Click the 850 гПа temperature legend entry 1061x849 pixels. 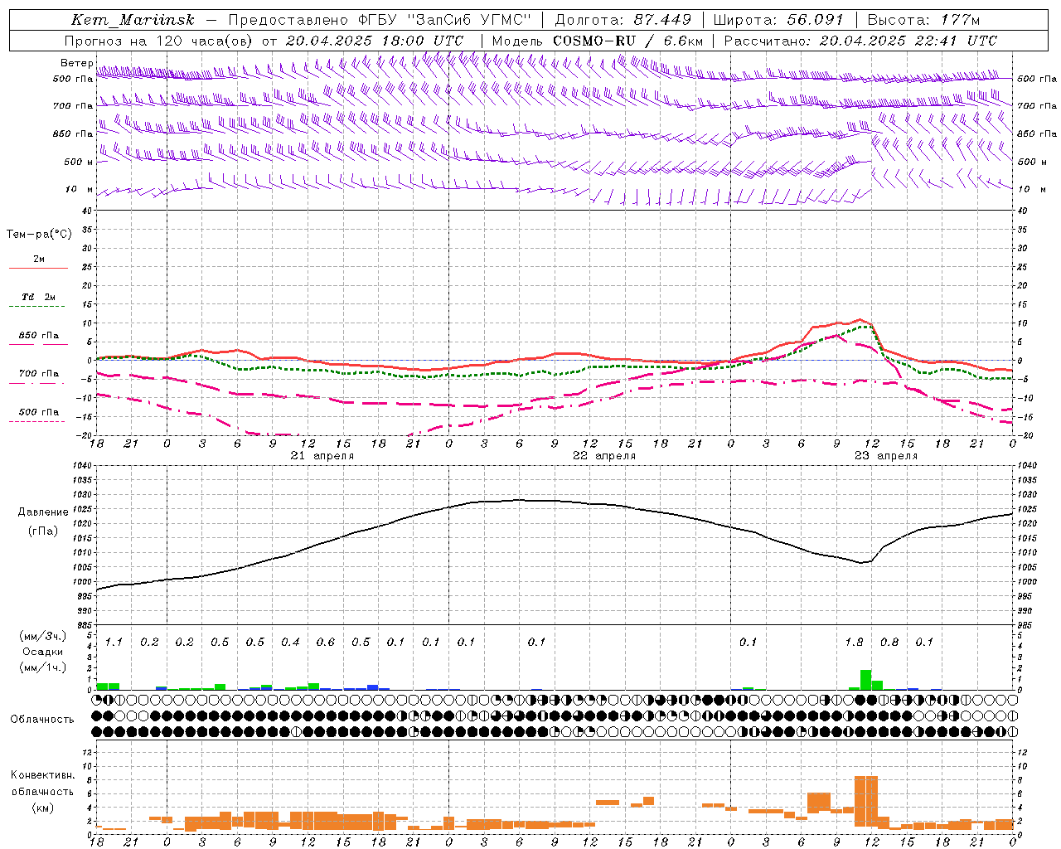point(39,336)
